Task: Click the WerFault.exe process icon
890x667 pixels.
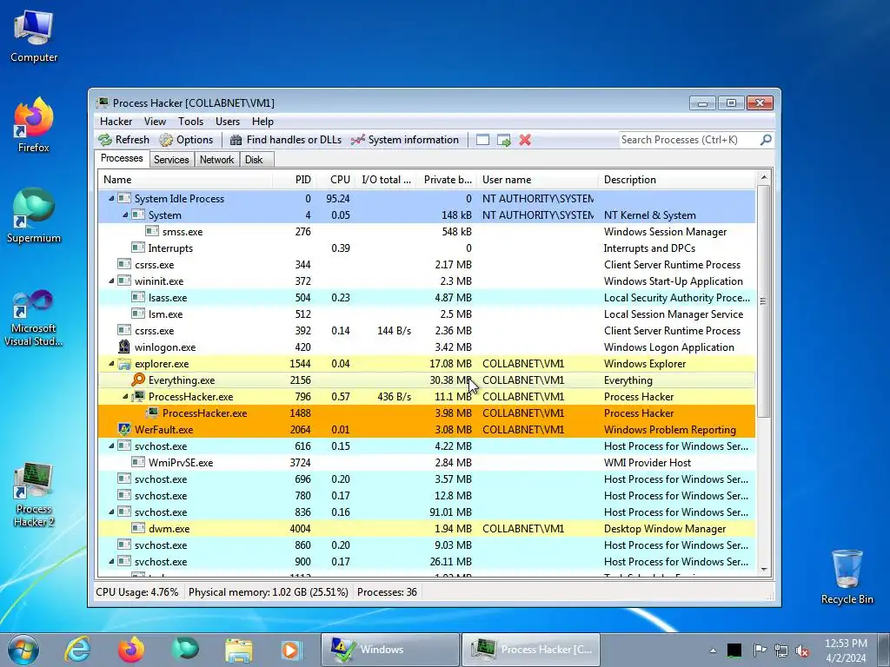Action: coord(123,429)
